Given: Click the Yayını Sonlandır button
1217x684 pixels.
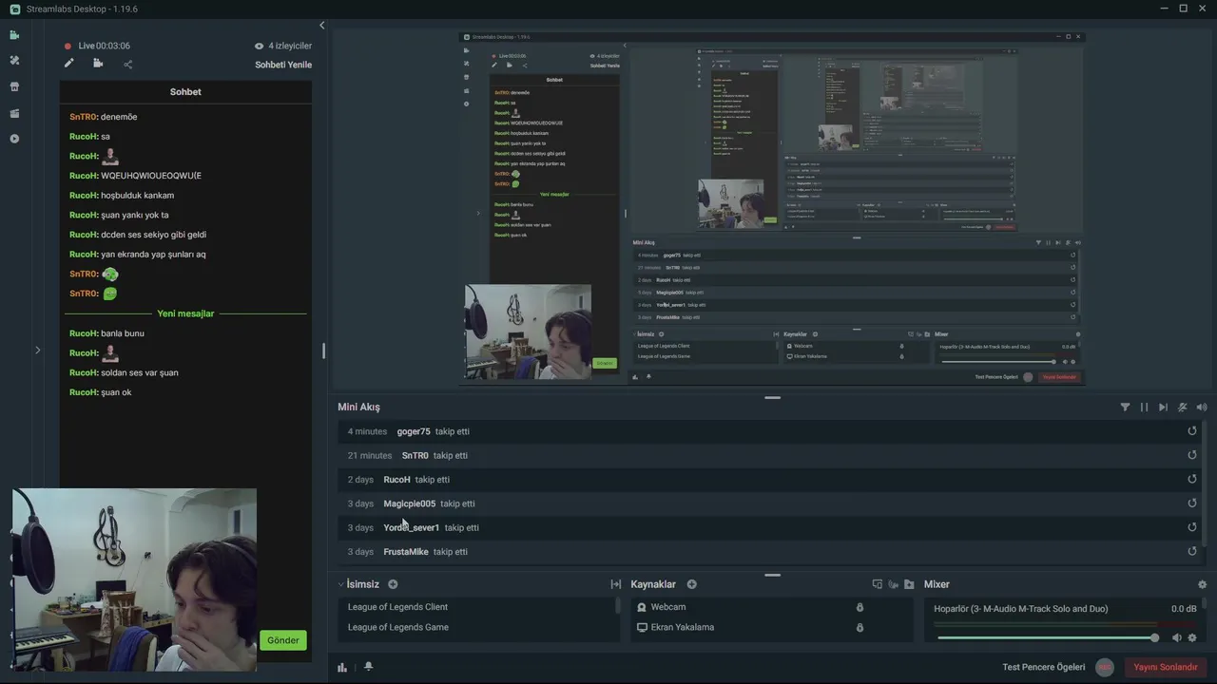Looking at the screenshot, I should pyautogui.click(x=1166, y=667).
